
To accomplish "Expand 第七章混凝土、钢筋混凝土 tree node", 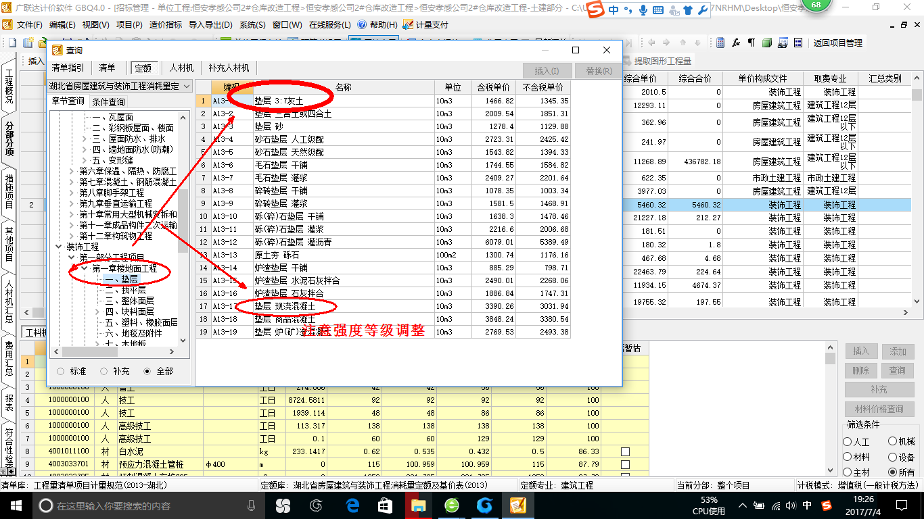I will (72, 182).
